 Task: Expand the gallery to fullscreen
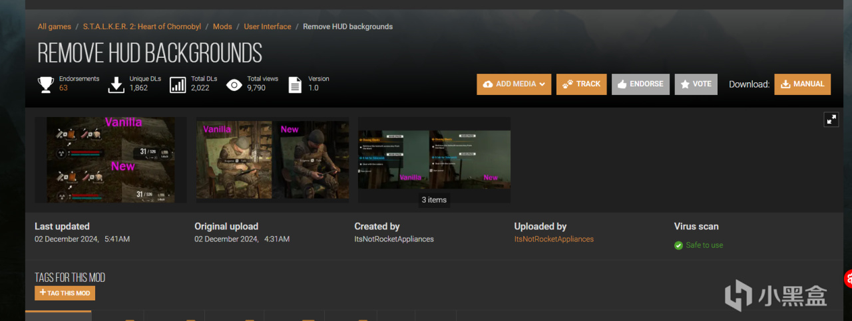(x=831, y=119)
